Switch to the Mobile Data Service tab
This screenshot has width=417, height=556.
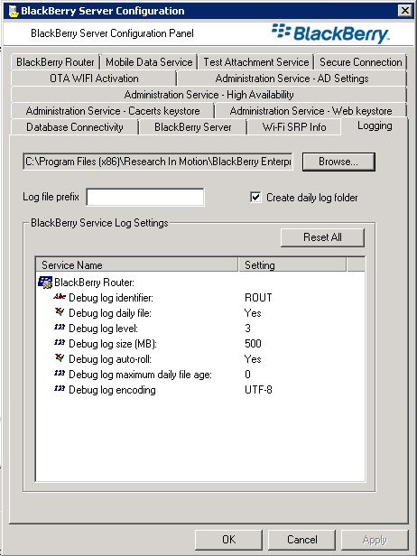(x=149, y=62)
